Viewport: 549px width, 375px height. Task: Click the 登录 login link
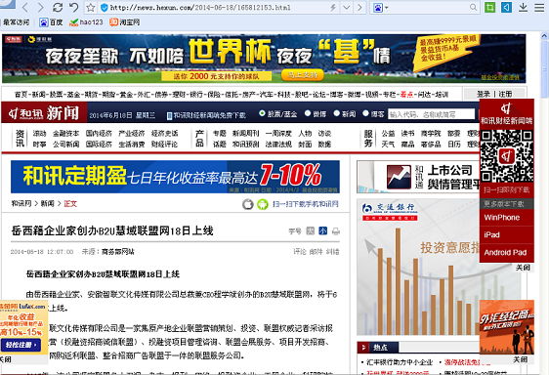click(484, 94)
